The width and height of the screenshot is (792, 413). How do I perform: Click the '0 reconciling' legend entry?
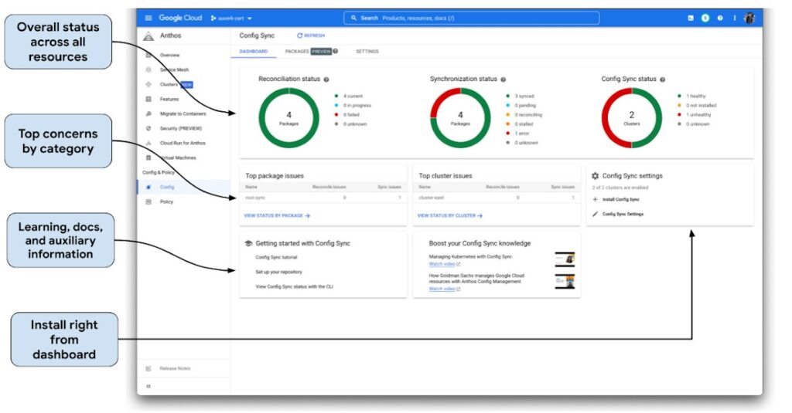click(524, 114)
